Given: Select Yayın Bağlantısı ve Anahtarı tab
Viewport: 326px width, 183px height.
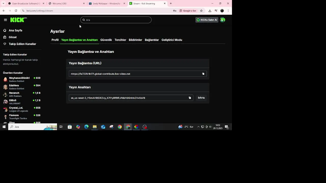Looking at the screenshot, I should [x=79, y=40].
